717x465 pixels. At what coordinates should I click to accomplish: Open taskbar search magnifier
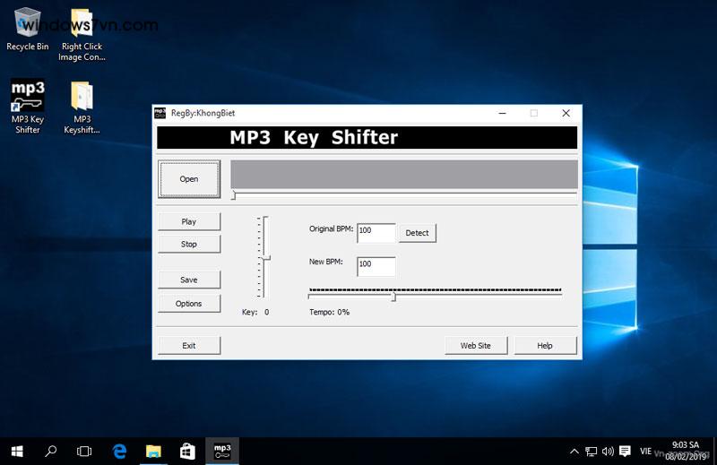(x=51, y=452)
